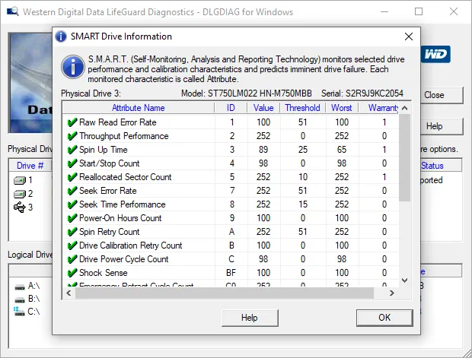The height and width of the screenshot is (358, 472).
Task: Select Power-On Hours Count attribute name
Action: click(120, 218)
